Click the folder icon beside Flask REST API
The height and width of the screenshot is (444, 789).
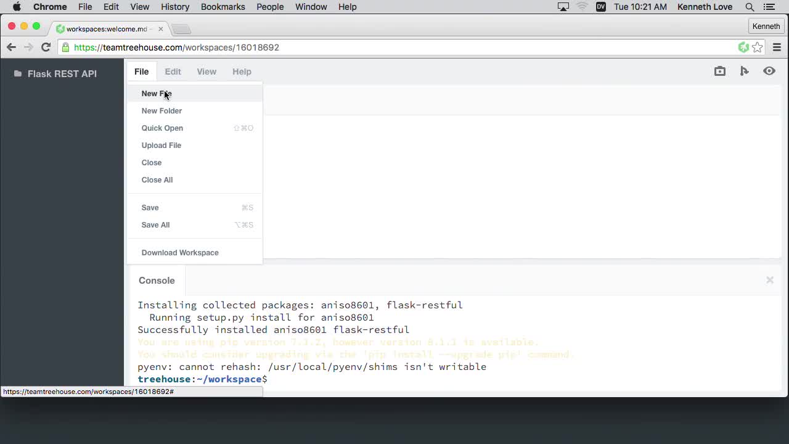[x=18, y=73]
